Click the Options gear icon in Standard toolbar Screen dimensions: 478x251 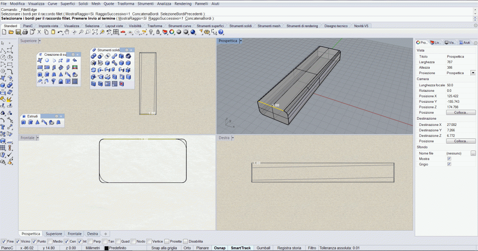(x=206, y=32)
